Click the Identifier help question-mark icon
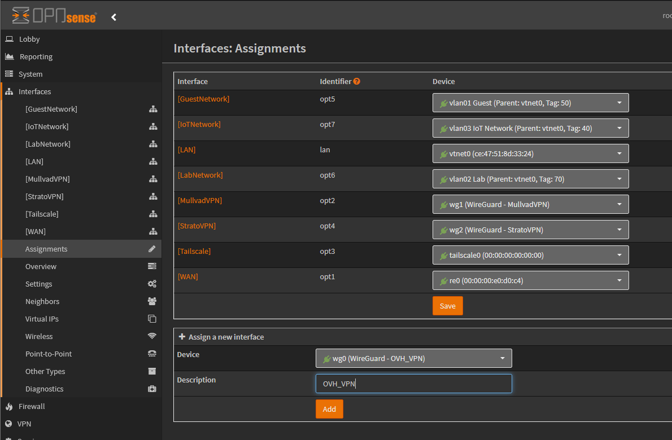This screenshot has height=440, width=672. (357, 81)
